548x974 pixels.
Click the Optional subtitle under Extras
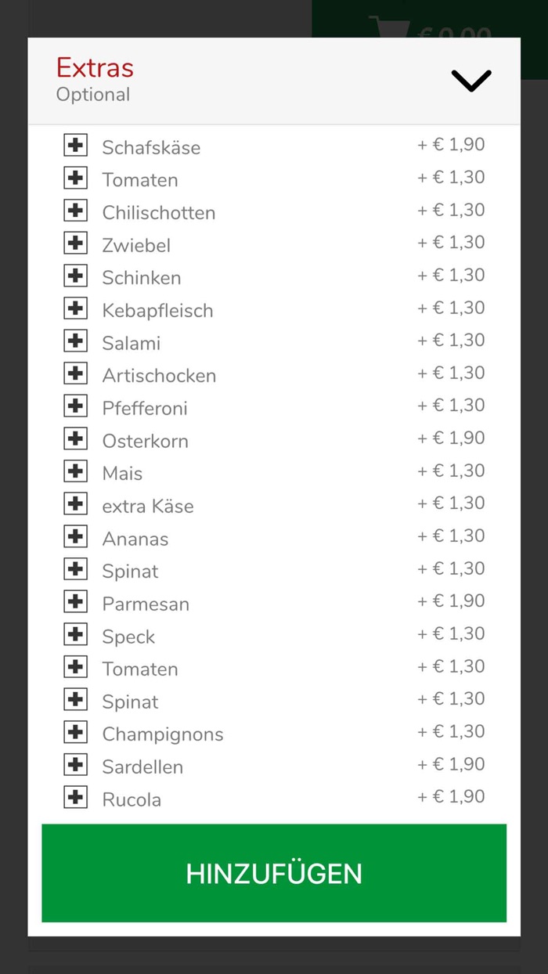point(93,95)
